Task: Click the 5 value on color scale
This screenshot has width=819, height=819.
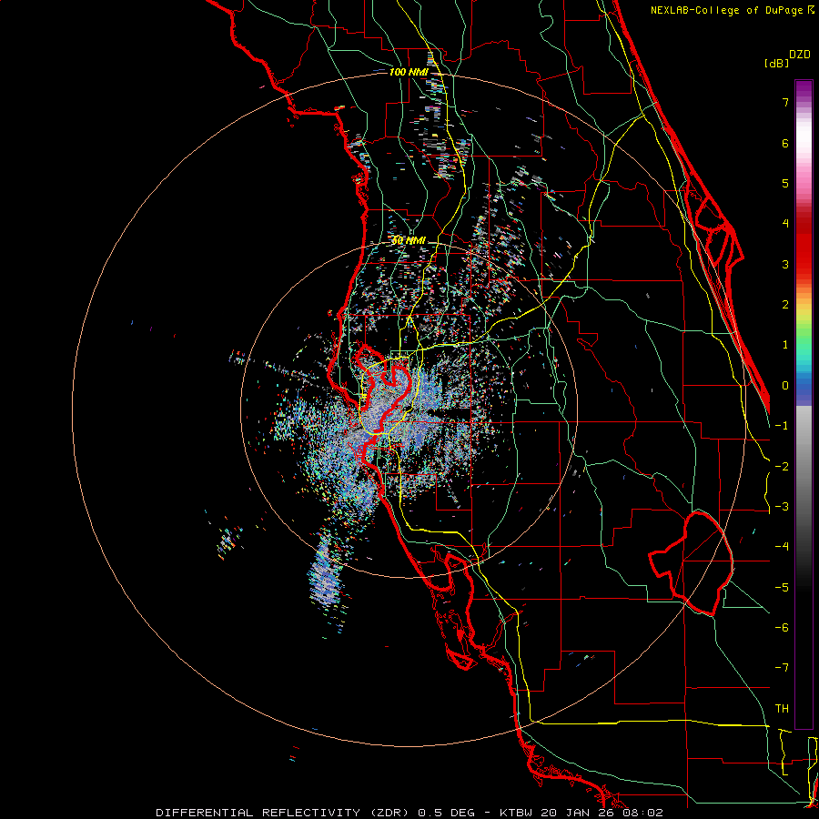Action: point(785,183)
